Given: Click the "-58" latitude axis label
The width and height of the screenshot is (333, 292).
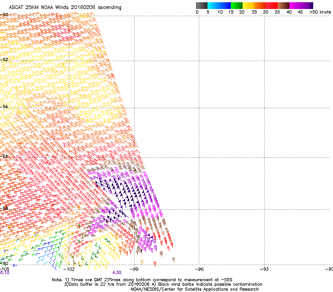Looking at the screenshot, I should pyautogui.click(x=4, y=208).
